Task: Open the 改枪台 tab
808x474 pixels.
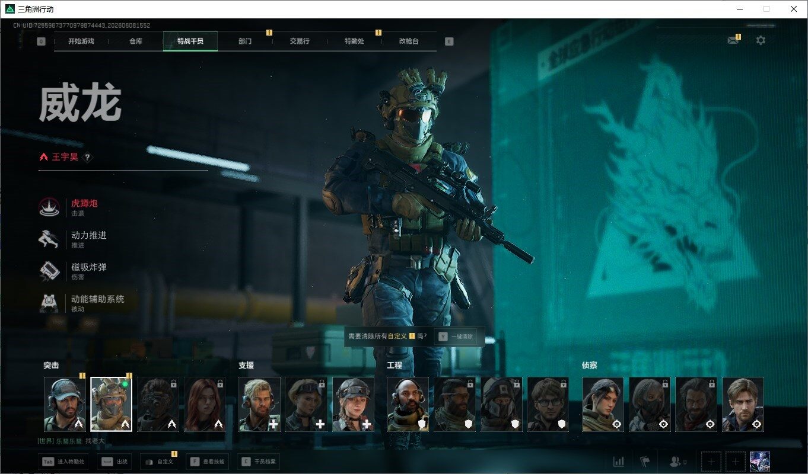Action: 409,41
